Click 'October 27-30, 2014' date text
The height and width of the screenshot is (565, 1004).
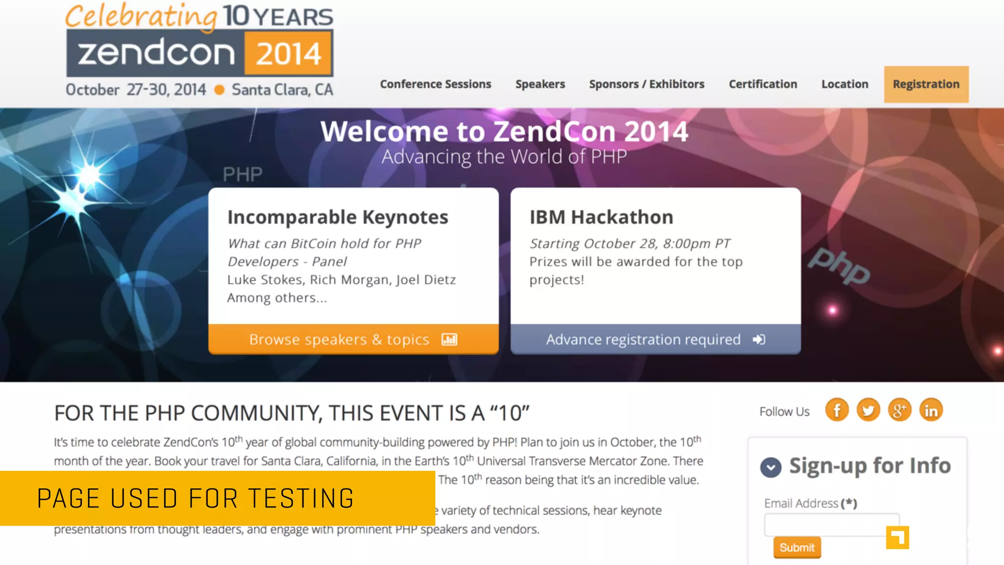136,90
